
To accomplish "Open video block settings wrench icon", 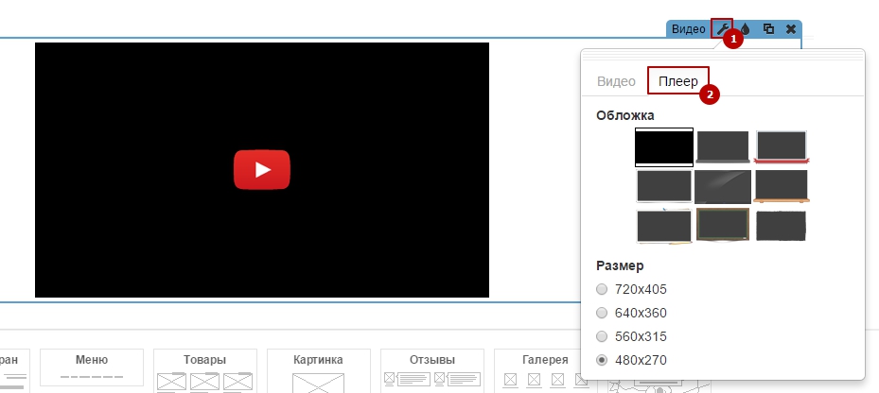I will (722, 28).
